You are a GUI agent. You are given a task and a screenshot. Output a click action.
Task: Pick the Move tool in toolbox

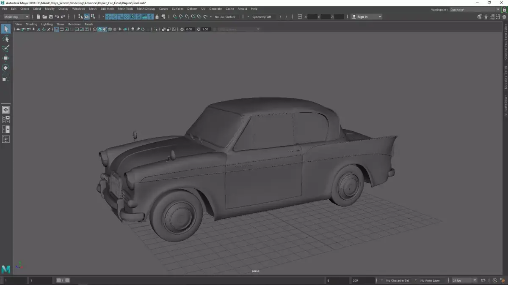click(x=6, y=58)
